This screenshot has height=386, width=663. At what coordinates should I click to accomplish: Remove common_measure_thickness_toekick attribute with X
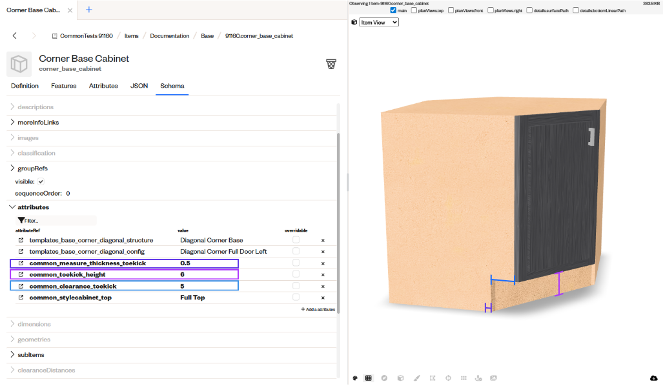323,263
